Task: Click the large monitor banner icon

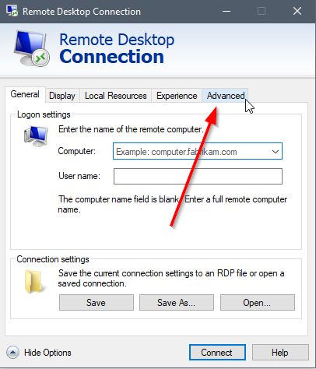Action: tap(32, 48)
